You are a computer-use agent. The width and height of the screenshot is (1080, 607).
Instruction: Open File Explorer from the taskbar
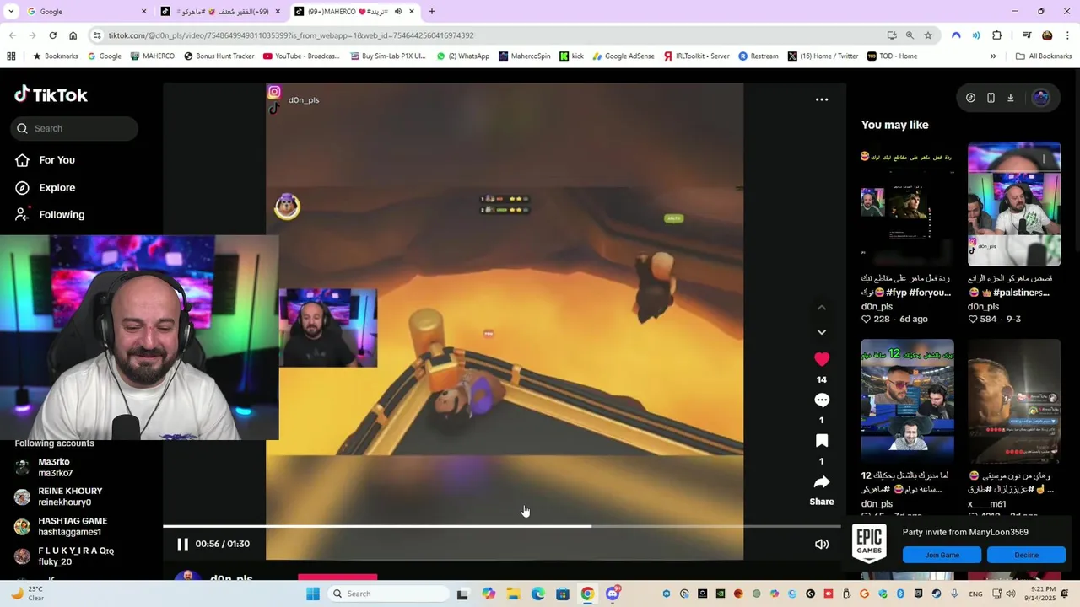513,594
